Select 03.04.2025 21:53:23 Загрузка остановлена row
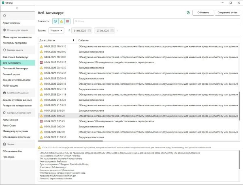The height and width of the screenshot is (185, 243). (138, 100)
